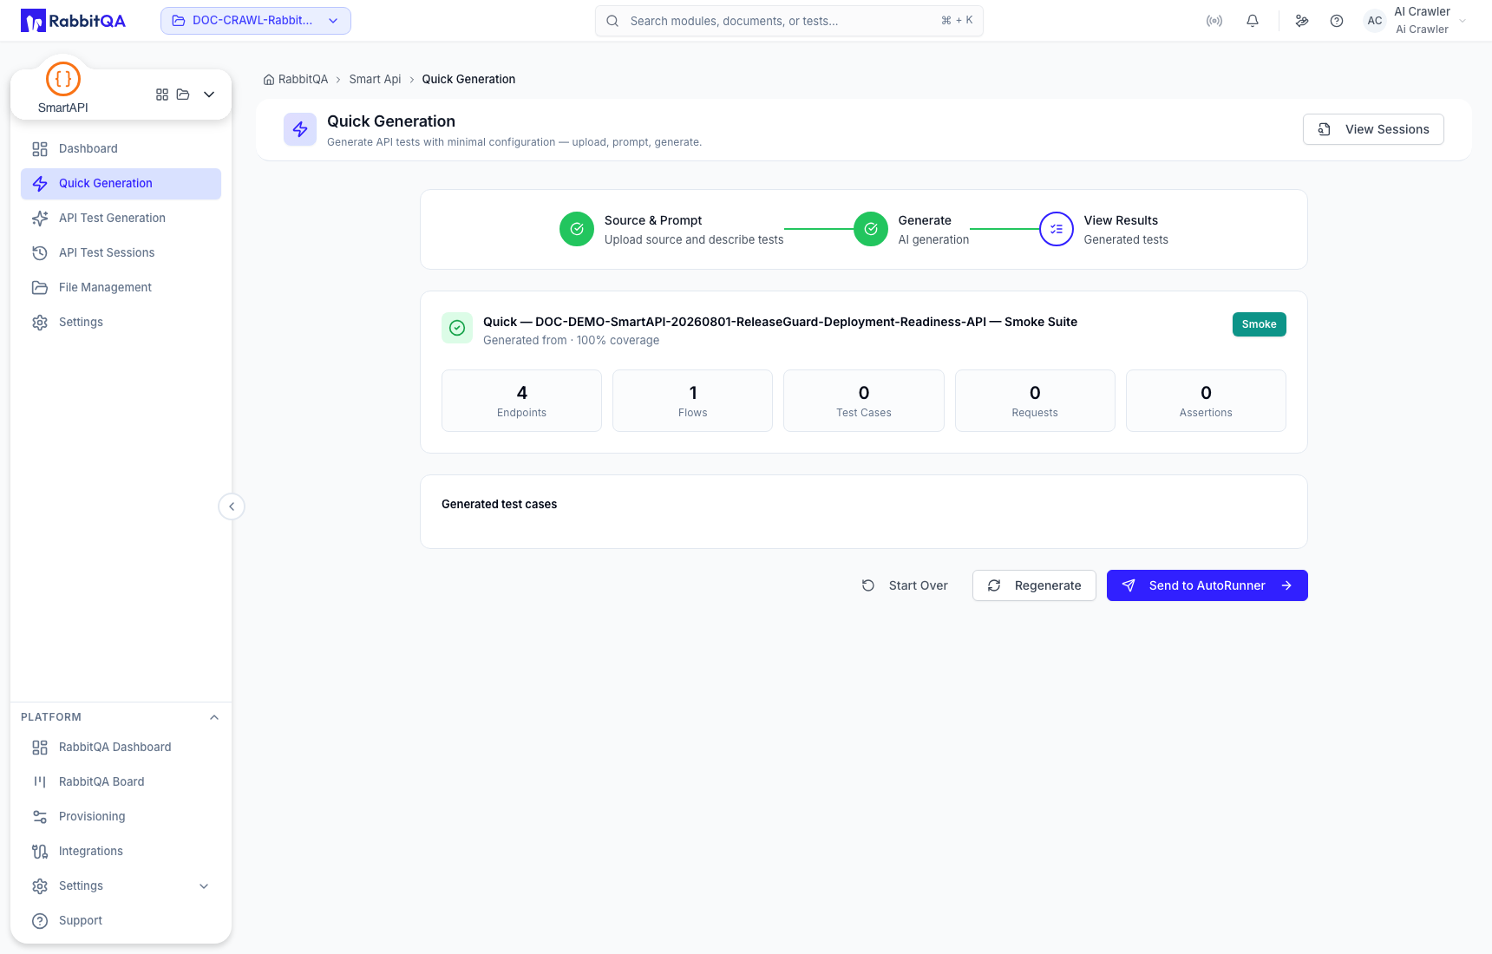The height and width of the screenshot is (954, 1492).
Task: Click the Quick Generation breadcrumb
Action: pos(468,80)
